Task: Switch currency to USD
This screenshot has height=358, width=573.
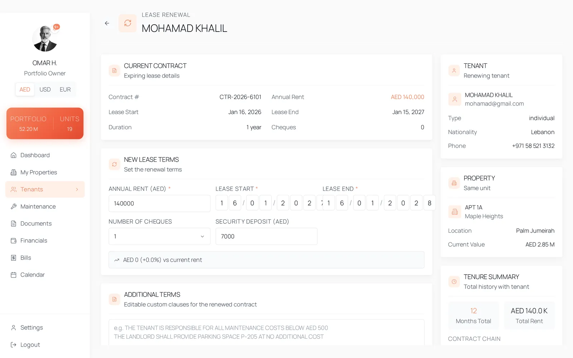Action: (45, 89)
